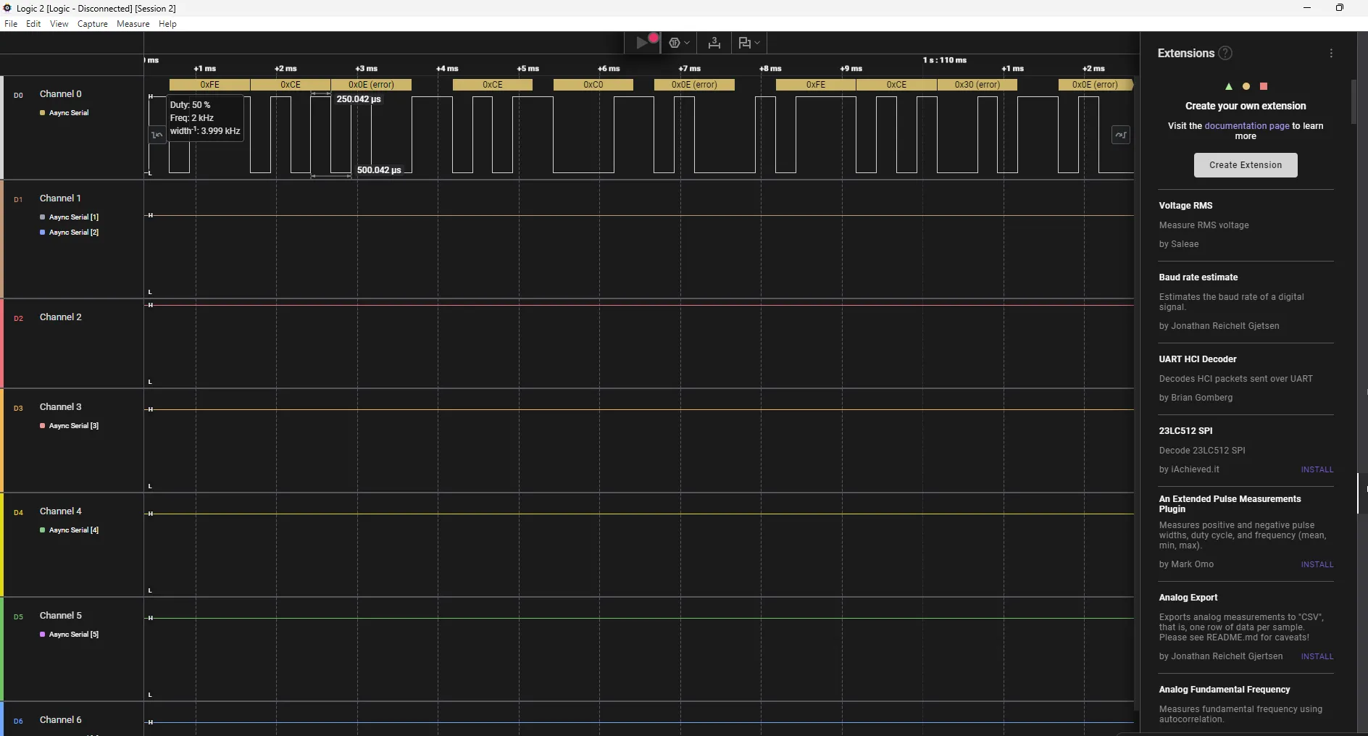Click the 0xC0 decoded frame on Channel 0
The image size is (1368, 736).
[593, 85]
